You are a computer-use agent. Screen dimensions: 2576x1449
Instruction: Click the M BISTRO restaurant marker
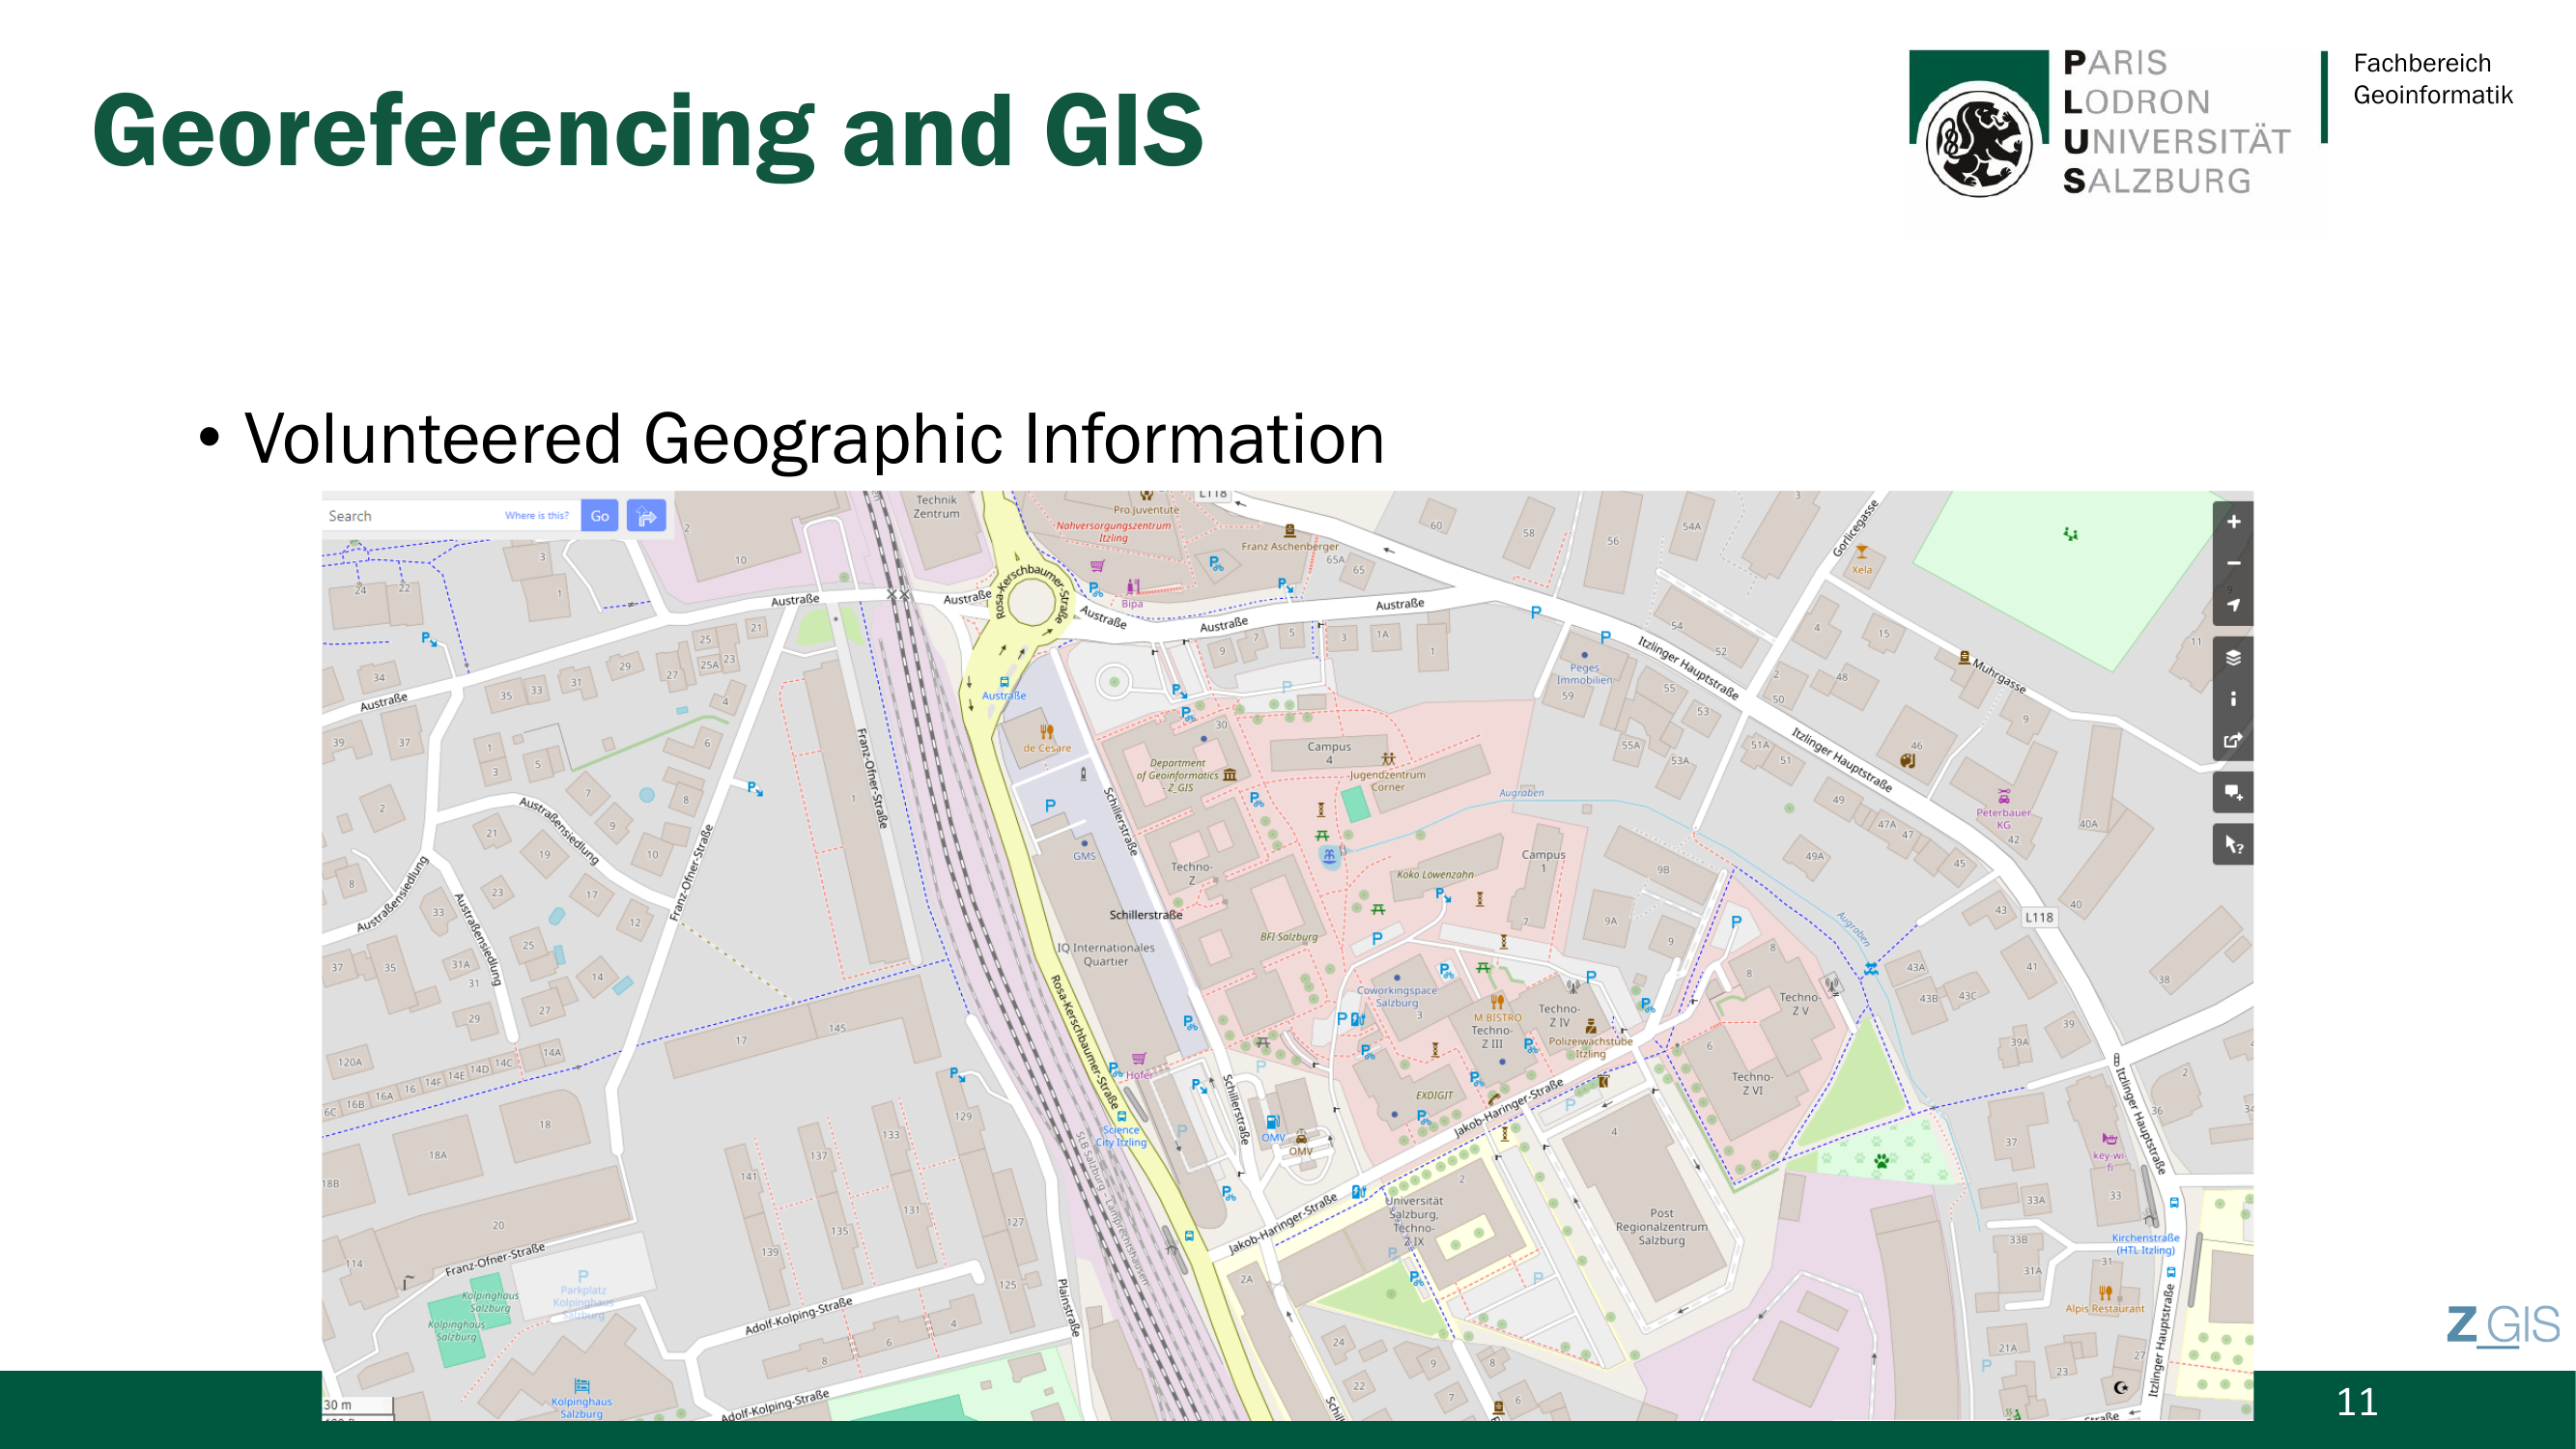point(1497,1002)
